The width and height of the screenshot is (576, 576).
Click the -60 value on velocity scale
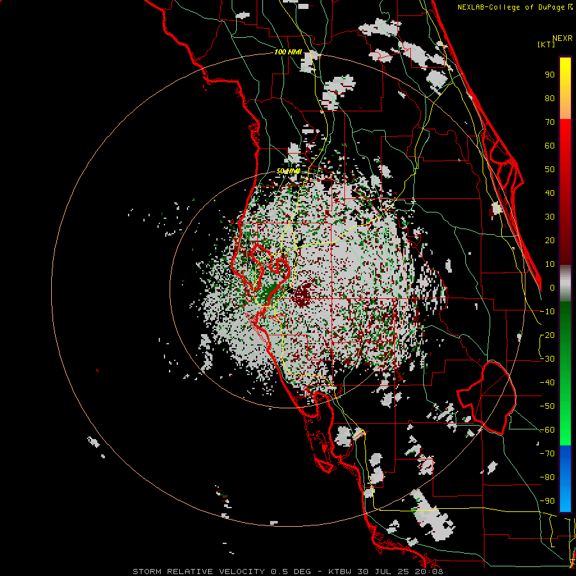548,430
